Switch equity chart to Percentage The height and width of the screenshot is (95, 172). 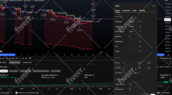tap(165, 93)
